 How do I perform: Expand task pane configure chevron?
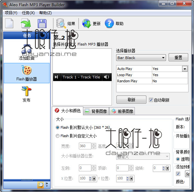[47, 185]
